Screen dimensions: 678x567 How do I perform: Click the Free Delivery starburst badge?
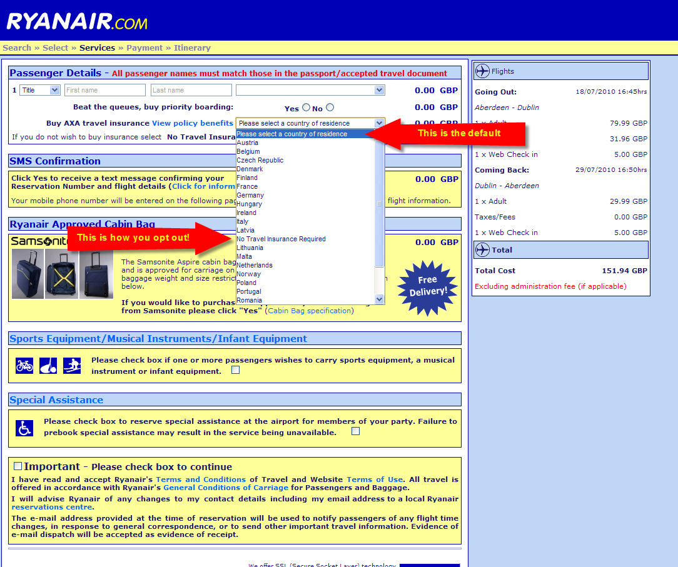point(427,288)
